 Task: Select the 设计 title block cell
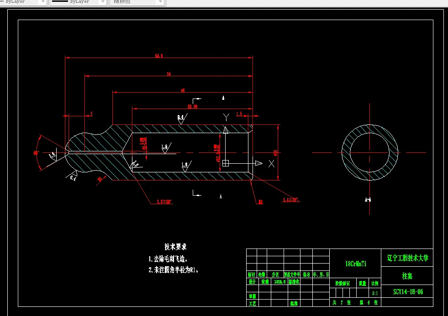point(252,281)
